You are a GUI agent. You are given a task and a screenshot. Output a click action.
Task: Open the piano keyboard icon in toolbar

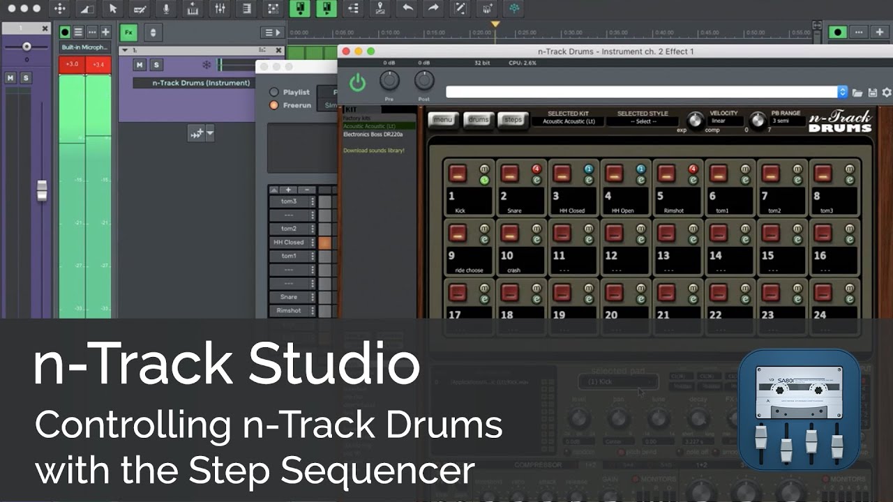(x=193, y=8)
